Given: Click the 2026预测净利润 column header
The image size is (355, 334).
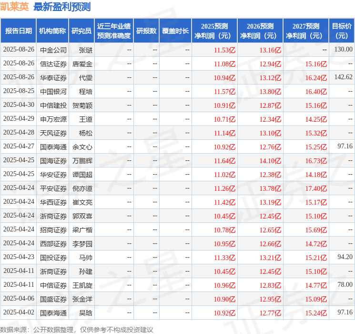Looking at the screenshot, I should pyautogui.click(x=260, y=31).
